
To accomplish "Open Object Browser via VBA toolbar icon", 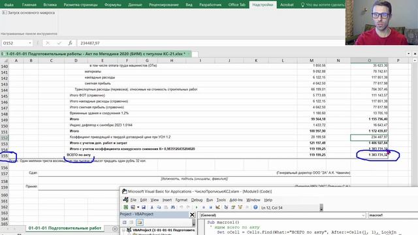I will pos(240,208).
